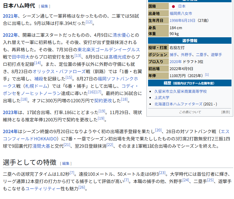Open 東北楽天ゴールデンイーグルス team link
This screenshot has width=234, height=199.
(x=109, y=50)
